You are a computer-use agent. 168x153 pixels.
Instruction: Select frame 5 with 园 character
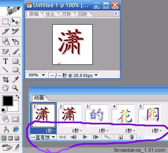(x=150, y=115)
